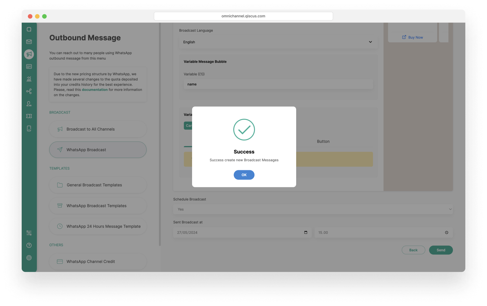This screenshot has width=487, height=306.
Task: Click the left panel vertical scrollbar
Action: pos(160,134)
